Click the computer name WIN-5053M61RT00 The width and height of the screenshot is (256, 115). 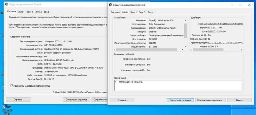53,45
